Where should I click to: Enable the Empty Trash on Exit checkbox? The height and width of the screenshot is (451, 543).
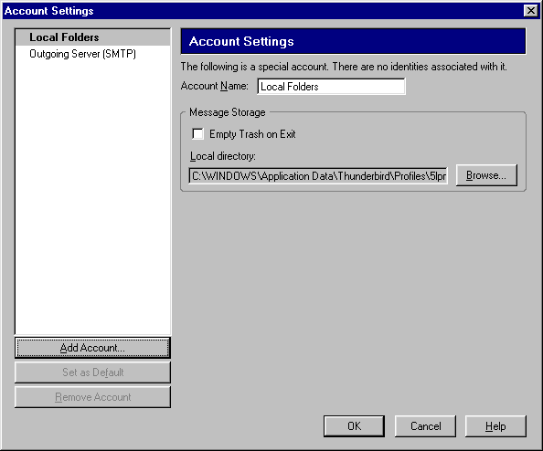point(197,134)
